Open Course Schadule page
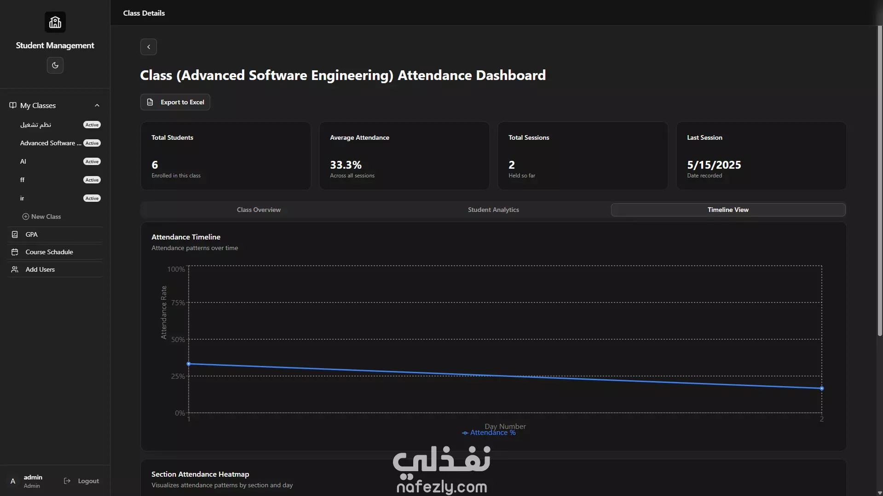This screenshot has width=883, height=496. click(x=55, y=252)
